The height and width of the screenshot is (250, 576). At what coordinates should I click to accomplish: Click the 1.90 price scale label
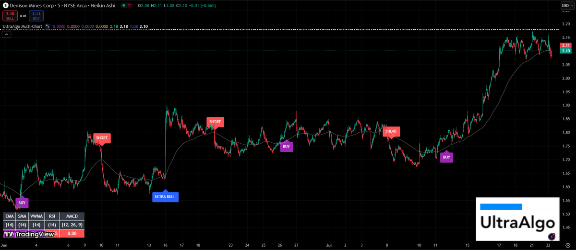pos(566,105)
